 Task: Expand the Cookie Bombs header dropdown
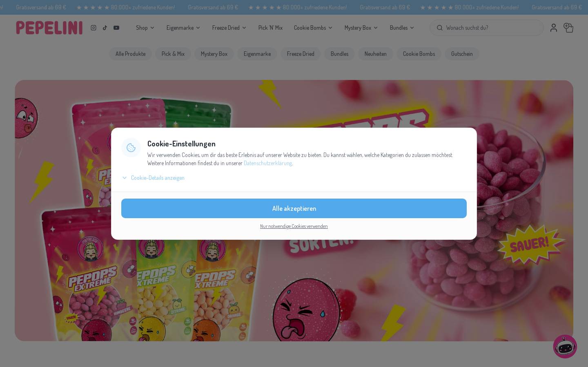click(x=313, y=28)
